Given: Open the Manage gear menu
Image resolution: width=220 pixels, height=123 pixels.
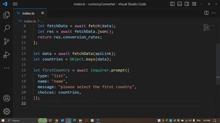Looking at the screenshot, I should point(7,111).
